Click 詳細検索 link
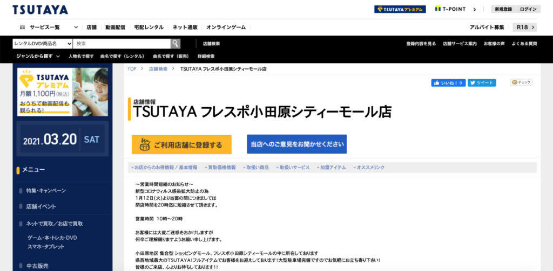The width and height of the screenshot is (553, 271). pos(206,57)
